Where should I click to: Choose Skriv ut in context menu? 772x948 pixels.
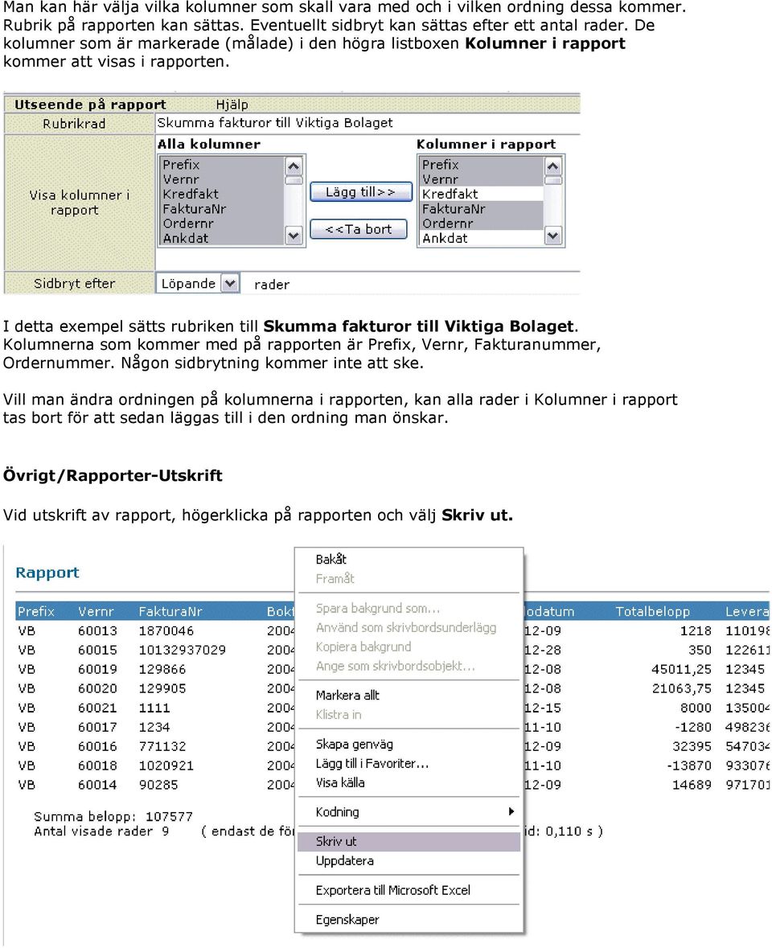[x=409, y=842]
